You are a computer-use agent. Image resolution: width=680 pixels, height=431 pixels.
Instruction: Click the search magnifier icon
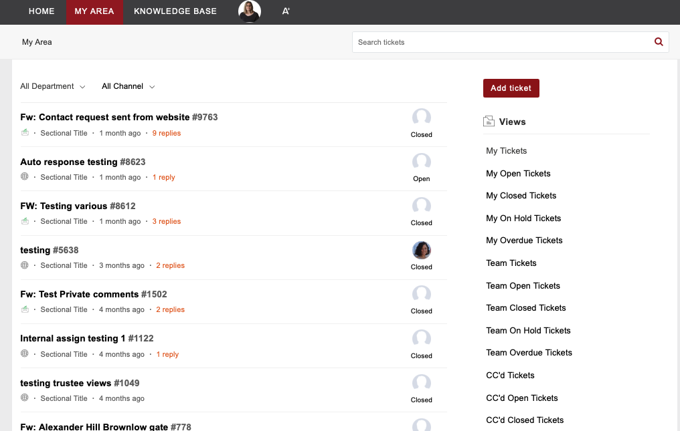(659, 42)
